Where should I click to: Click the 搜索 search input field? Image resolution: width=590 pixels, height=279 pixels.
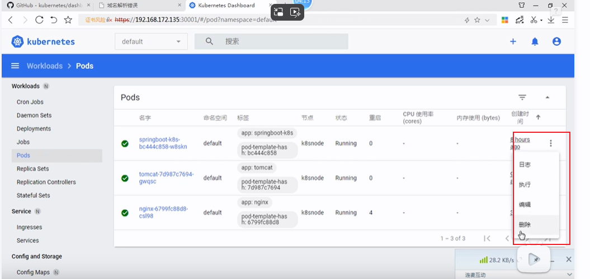(271, 41)
